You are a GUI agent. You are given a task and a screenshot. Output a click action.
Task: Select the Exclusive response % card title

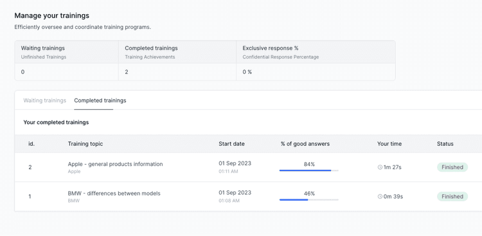271,48
